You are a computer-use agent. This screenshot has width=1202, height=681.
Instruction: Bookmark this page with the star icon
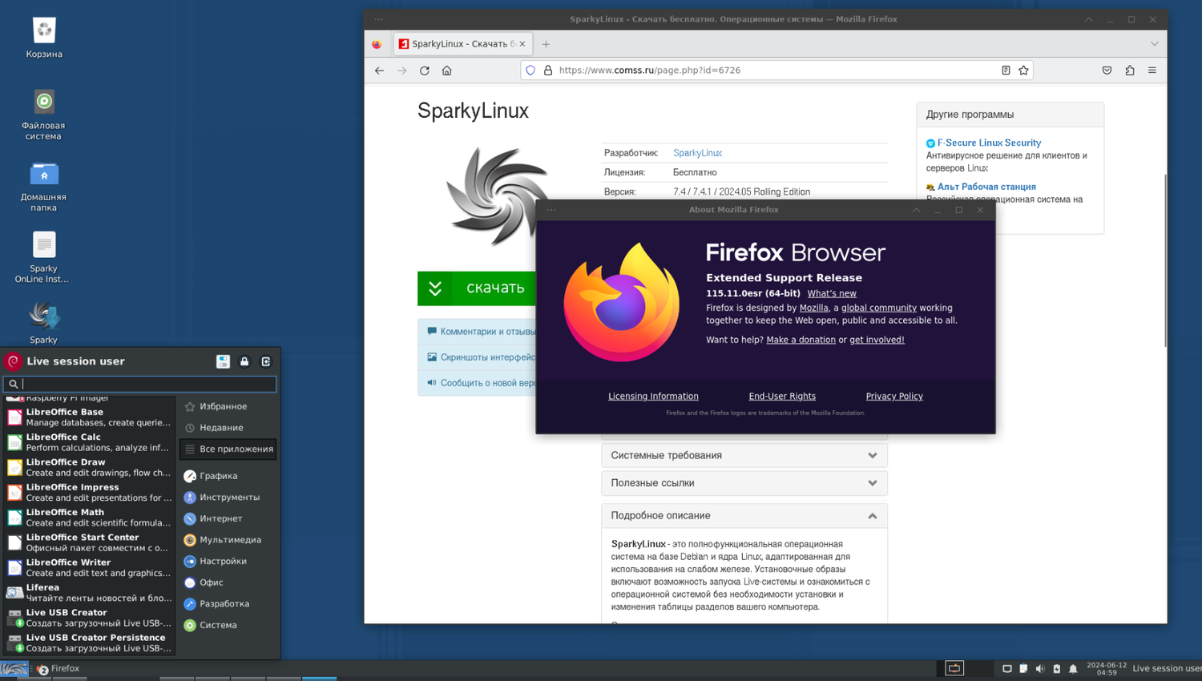(x=1023, y=71)
